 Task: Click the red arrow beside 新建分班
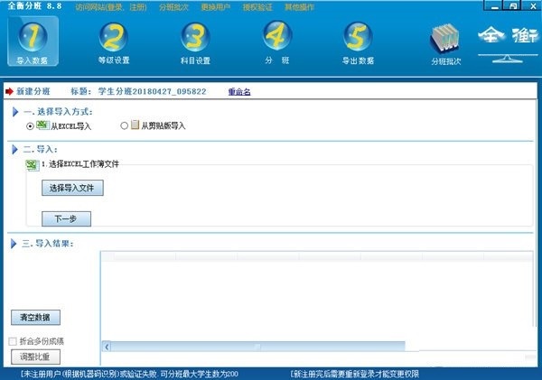pyautogui.click(x=9, y=91)
